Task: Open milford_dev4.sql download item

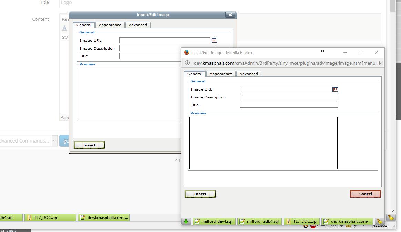Action: (214, 221)
